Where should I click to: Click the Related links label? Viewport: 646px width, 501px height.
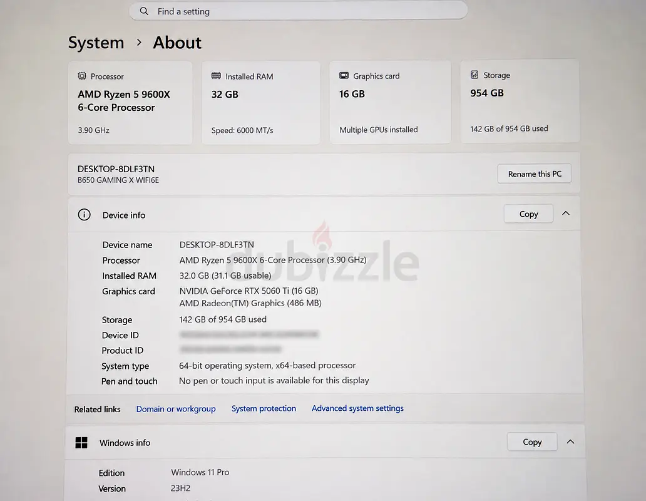97,409
